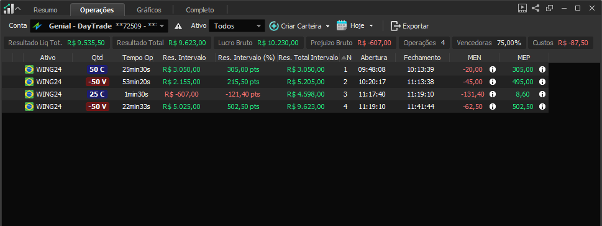Switch to the Completo tab

tap(199, 10)
